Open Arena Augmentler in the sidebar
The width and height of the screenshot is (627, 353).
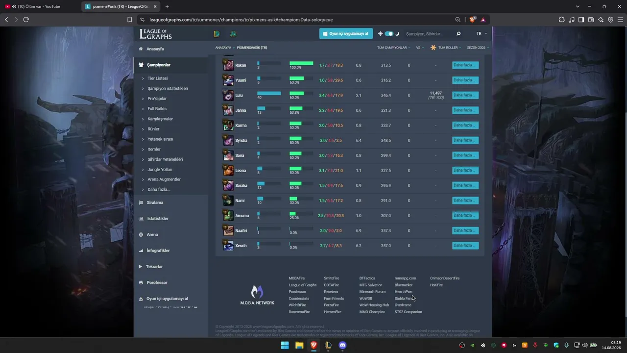164,179
